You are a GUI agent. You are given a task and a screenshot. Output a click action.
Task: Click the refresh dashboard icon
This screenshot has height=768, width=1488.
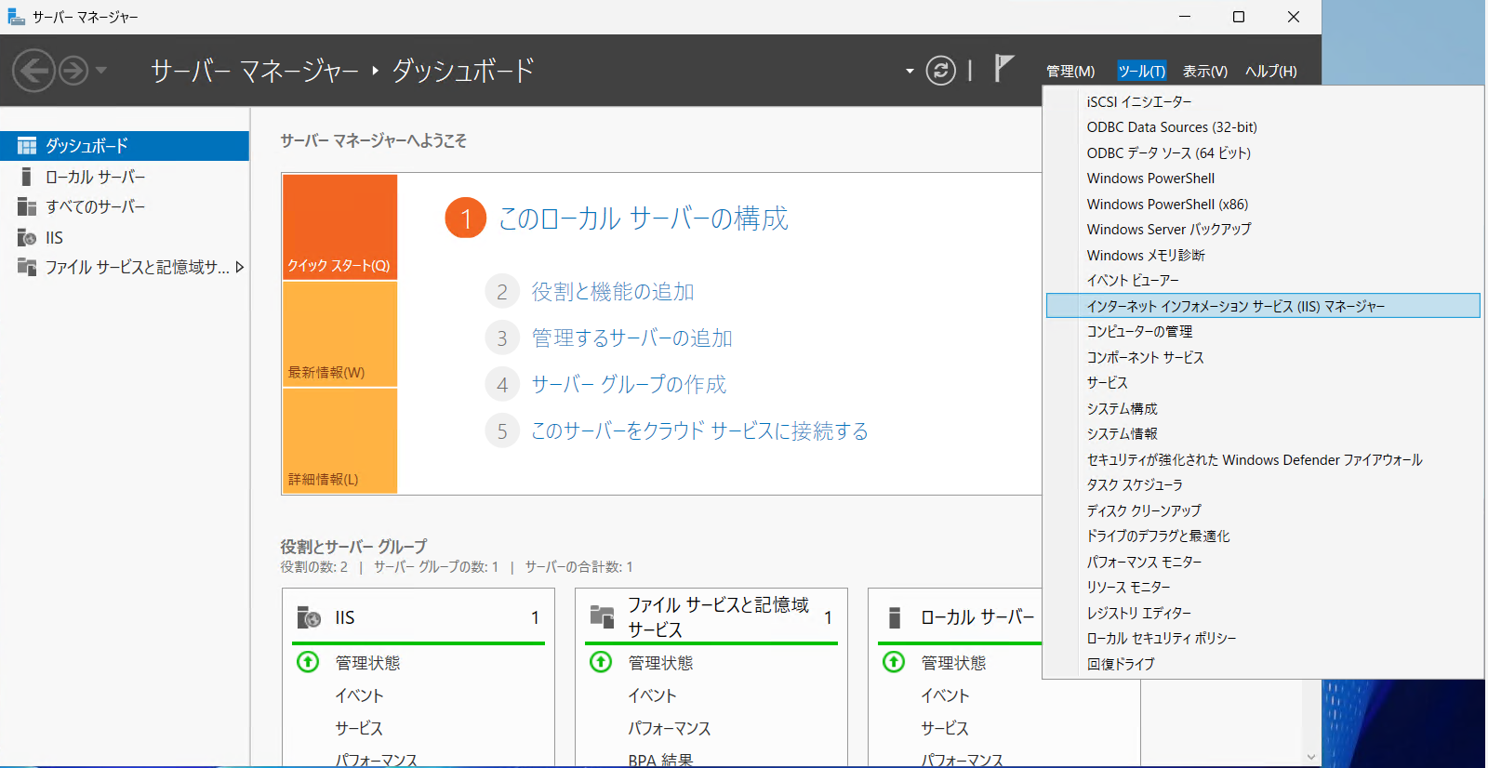click(940, 71)
